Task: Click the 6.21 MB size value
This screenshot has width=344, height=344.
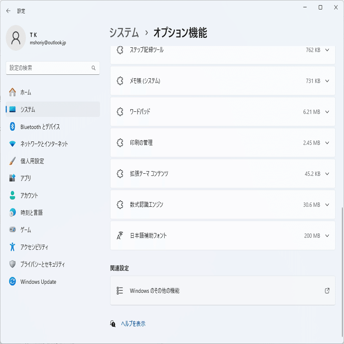Action: [311, 112]
